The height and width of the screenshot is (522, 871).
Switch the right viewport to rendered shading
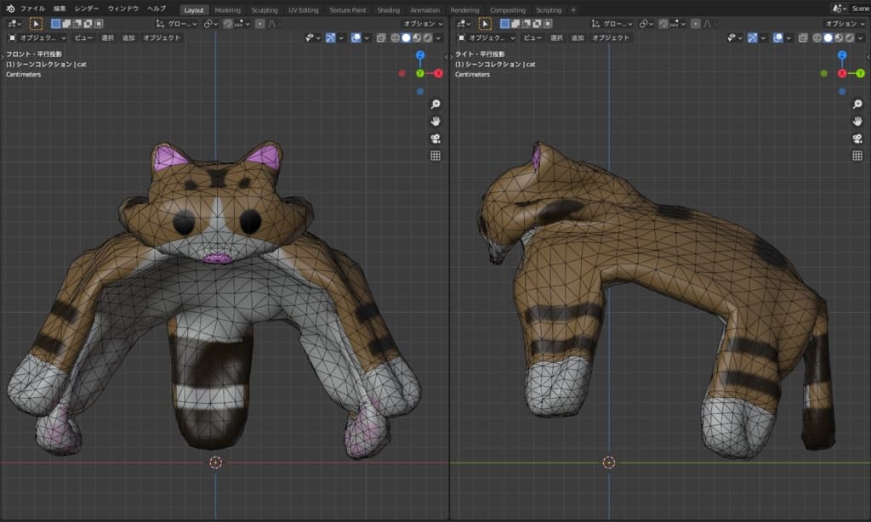pos(850,37)
